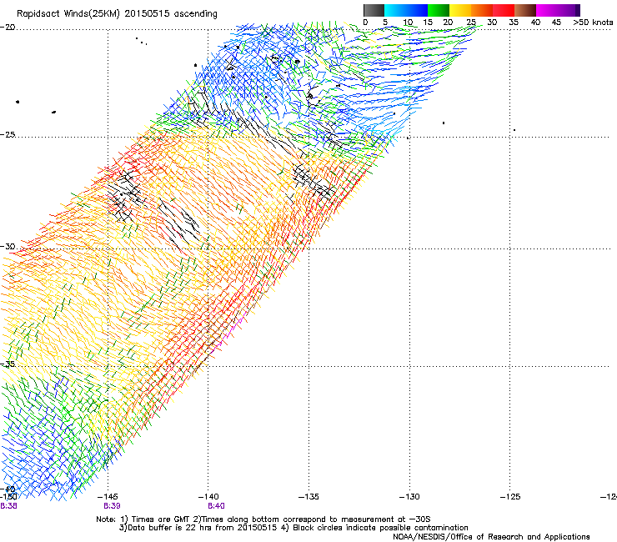Click the purple "8:38" time label

tap(8, 506)
